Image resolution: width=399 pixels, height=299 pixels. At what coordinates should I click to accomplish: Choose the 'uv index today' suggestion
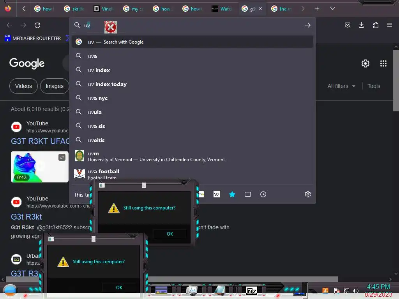[x=192, y=84]
